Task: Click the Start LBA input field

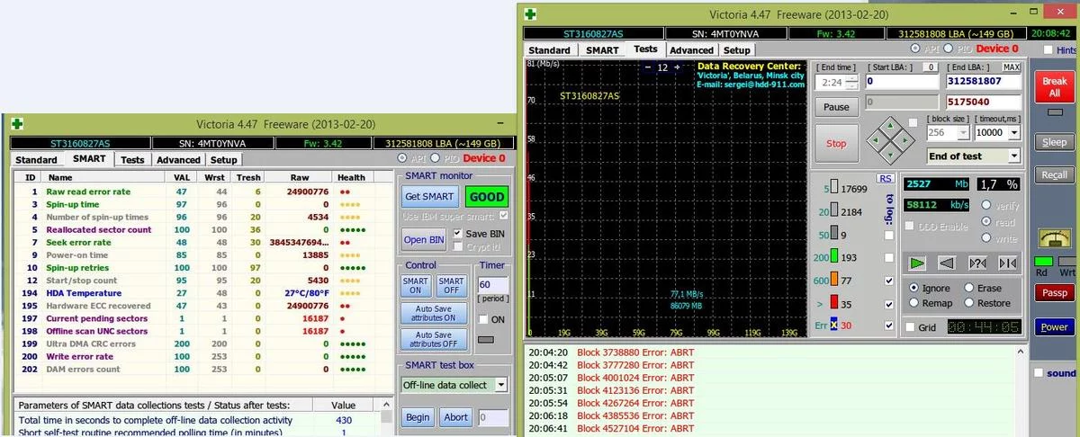Action: pyautogui.click(x=902, y=81)
